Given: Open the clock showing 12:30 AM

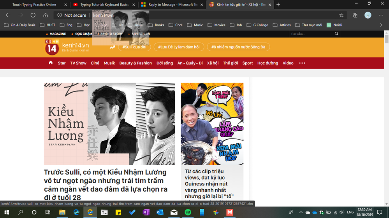Looking at the screenshot, I should point(365,212).
